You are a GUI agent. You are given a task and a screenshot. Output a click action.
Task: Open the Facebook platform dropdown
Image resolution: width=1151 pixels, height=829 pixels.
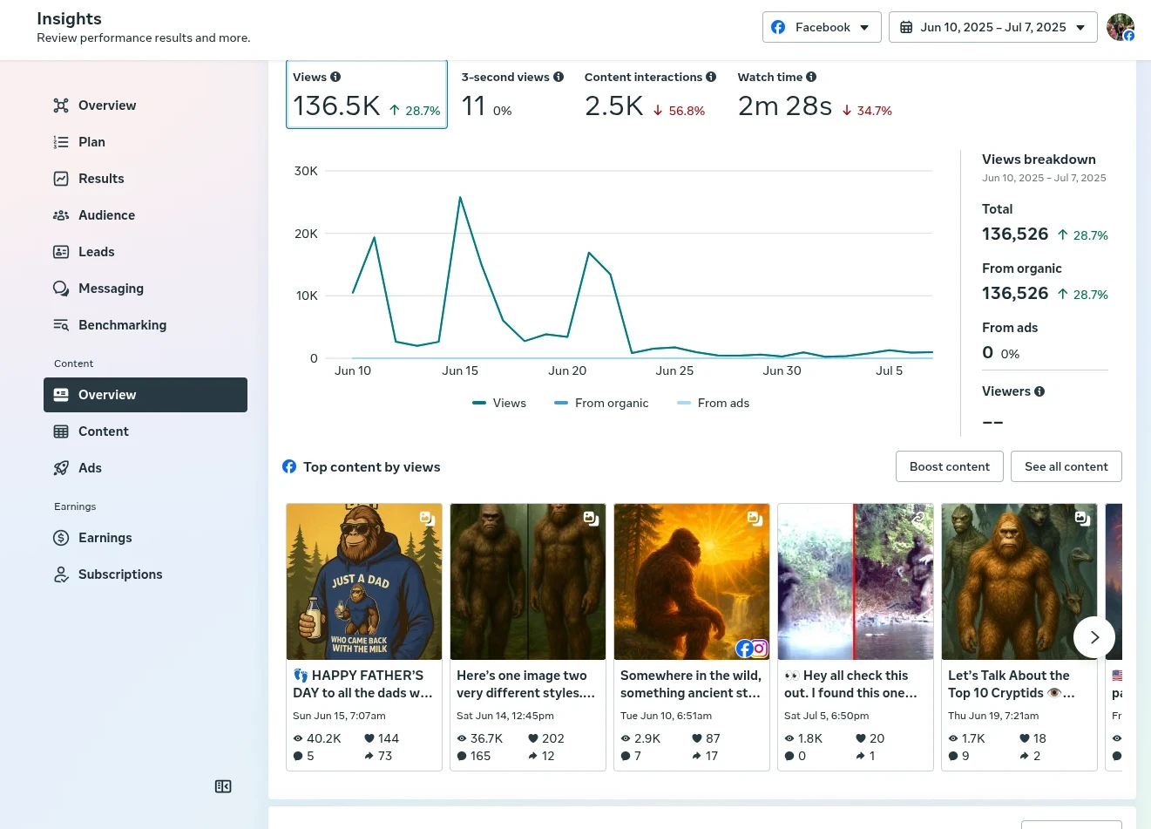pos(822,27)
